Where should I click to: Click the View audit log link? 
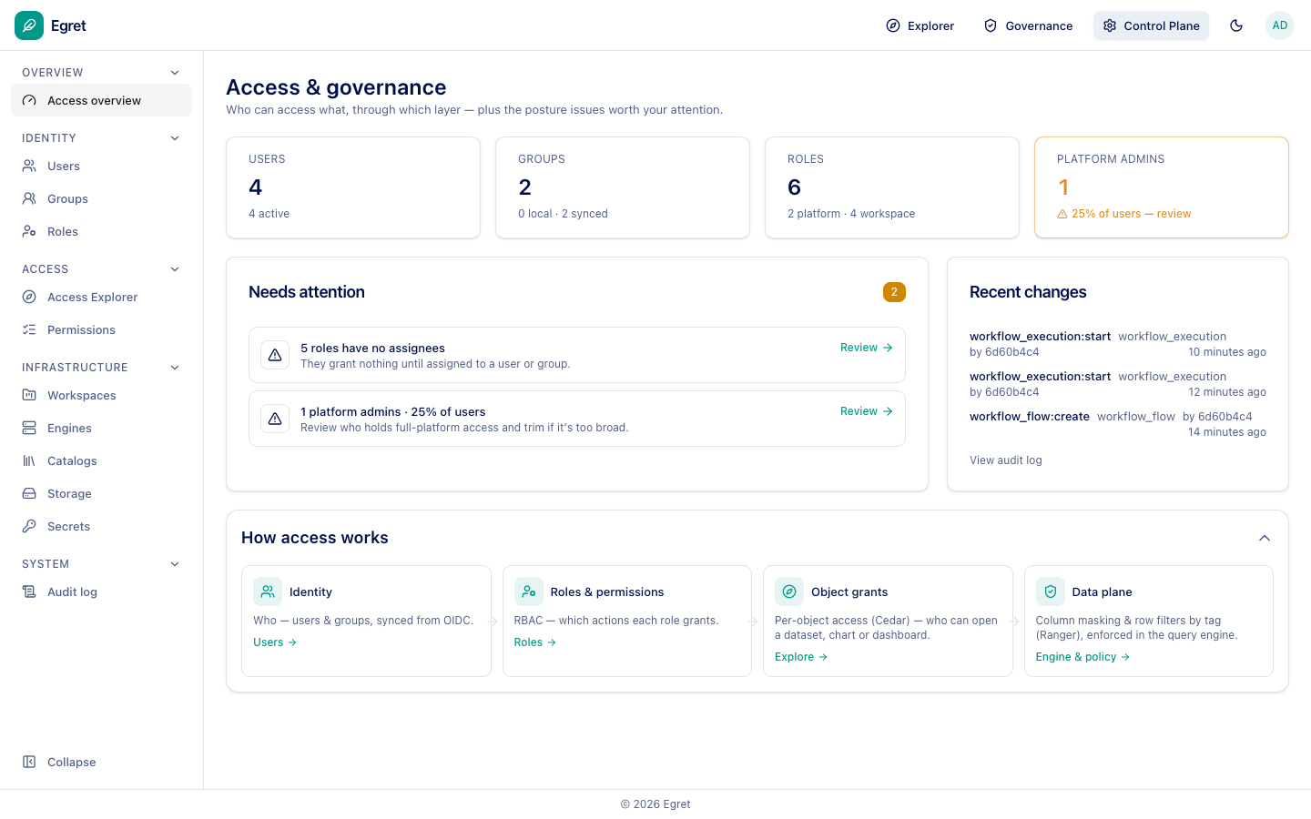(1005, 460)
